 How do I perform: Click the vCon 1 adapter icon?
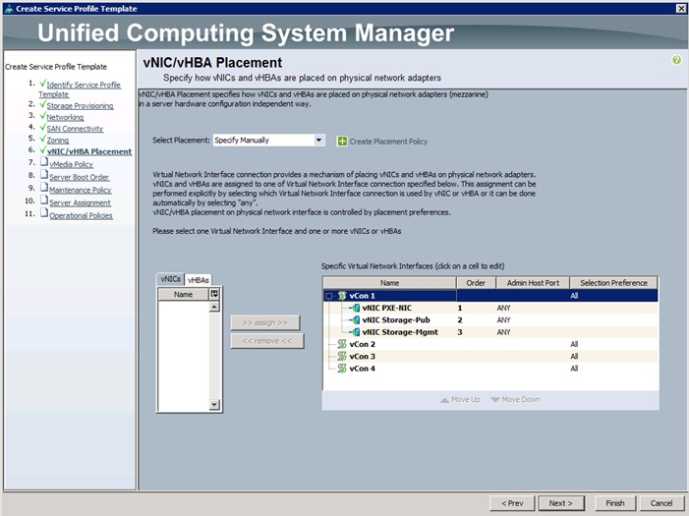click(x=342, y=296)
